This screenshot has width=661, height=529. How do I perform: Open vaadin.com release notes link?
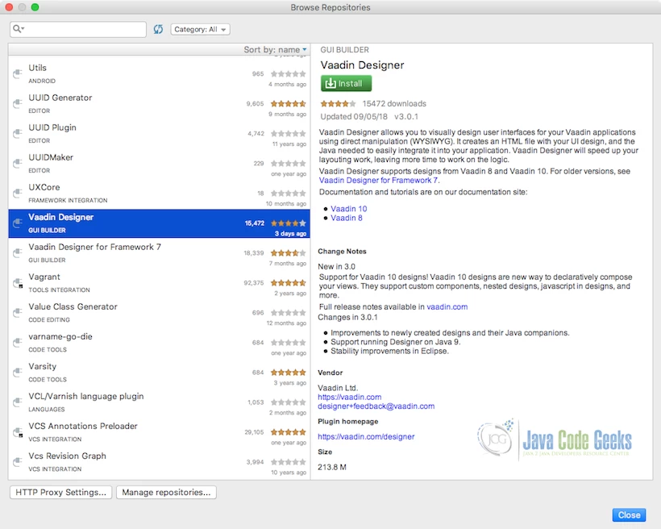click(447, 306)
